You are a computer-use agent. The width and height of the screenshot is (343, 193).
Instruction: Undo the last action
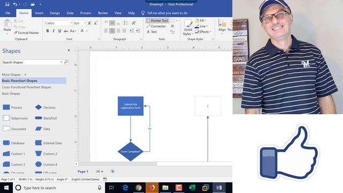(15, 4)
